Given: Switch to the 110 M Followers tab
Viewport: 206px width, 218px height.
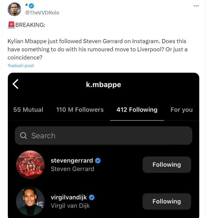Looking at the screenshot, I should 80,110.
